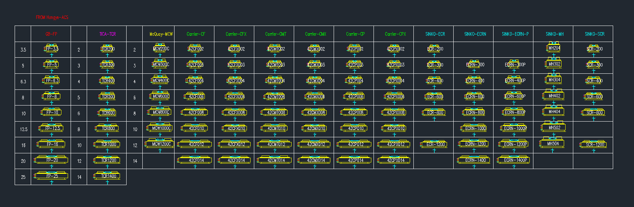Pick the 42CF014 Carrier unit block
The height and width of the screenshot is (207, 634).
pos(196,160)
